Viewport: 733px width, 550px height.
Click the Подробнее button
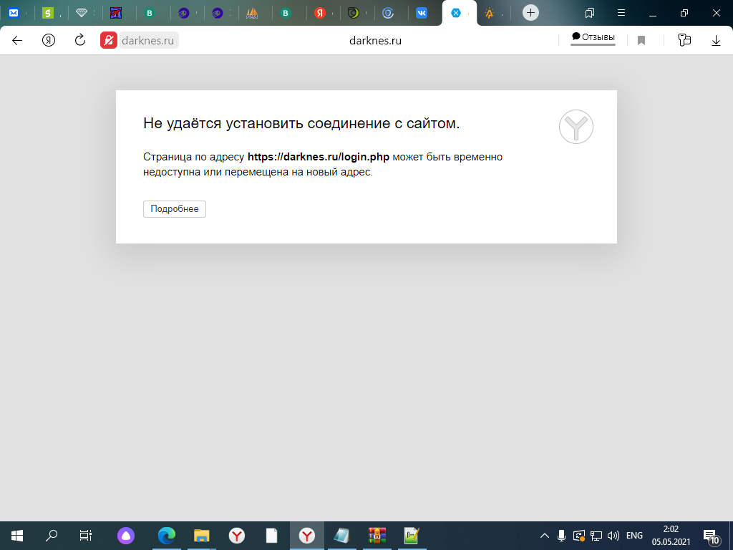click(x=175, y=209)
